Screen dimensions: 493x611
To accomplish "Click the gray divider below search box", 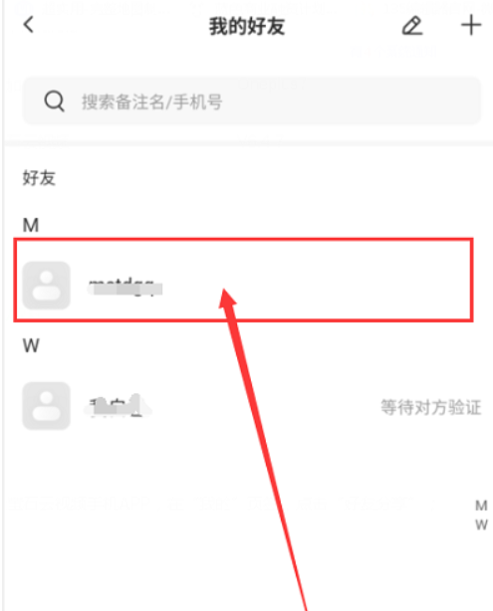I will click(x=248, y=143).
